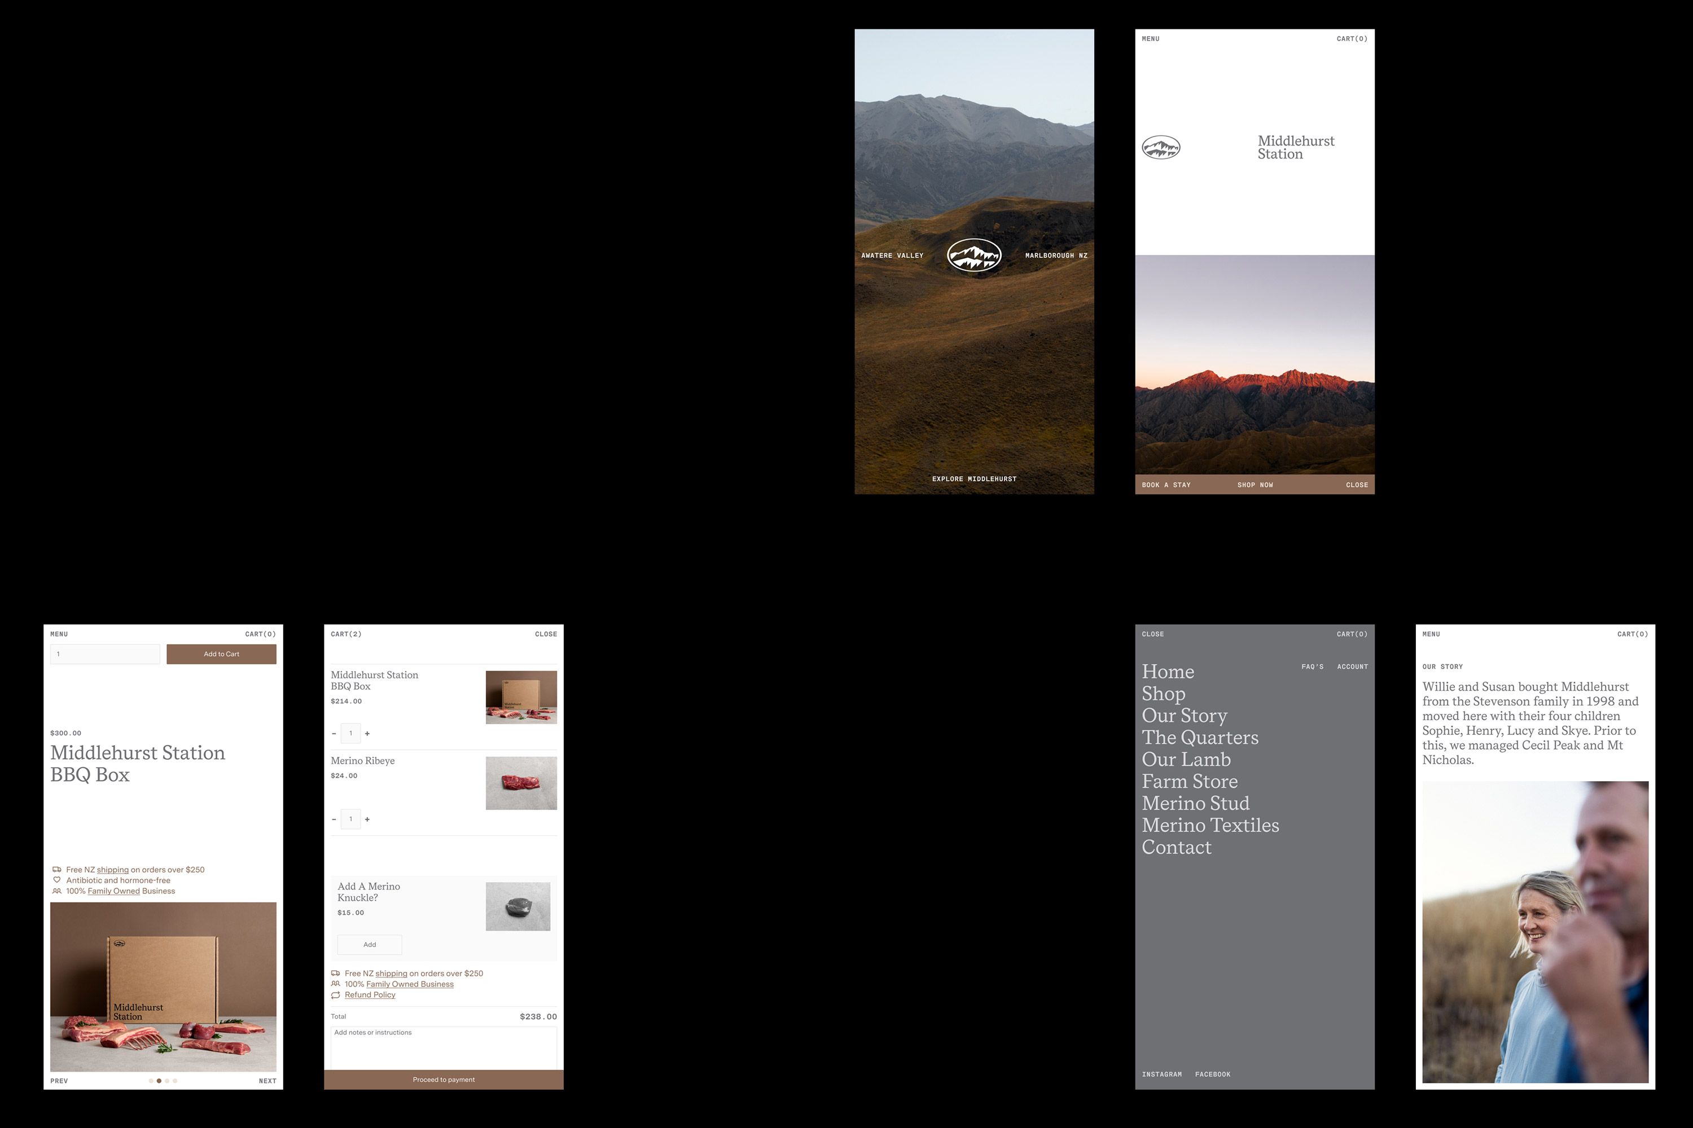
Task: Click the quantity field beside Add to Cart
Action: (x=105, y=654)
